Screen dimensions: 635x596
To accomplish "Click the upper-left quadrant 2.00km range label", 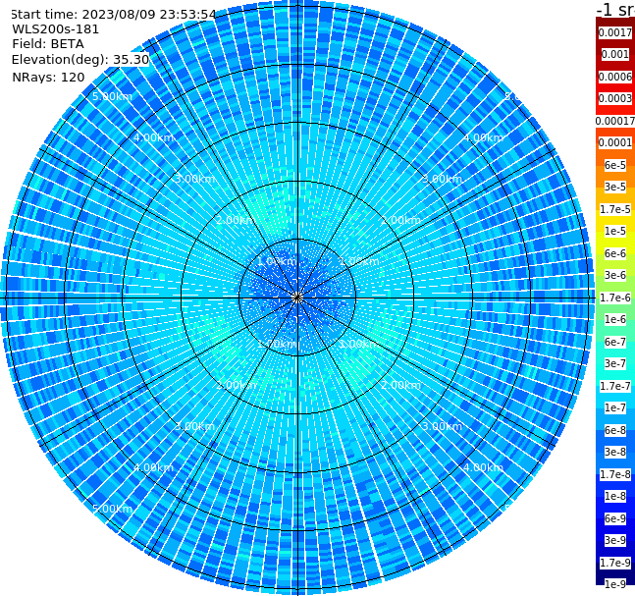I will (237, 220).
